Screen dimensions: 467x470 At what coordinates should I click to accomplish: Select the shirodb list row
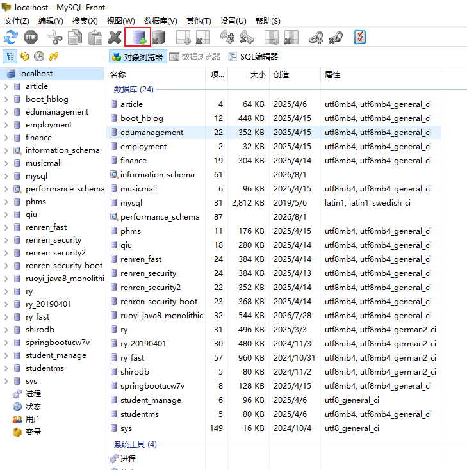point(274,372)
